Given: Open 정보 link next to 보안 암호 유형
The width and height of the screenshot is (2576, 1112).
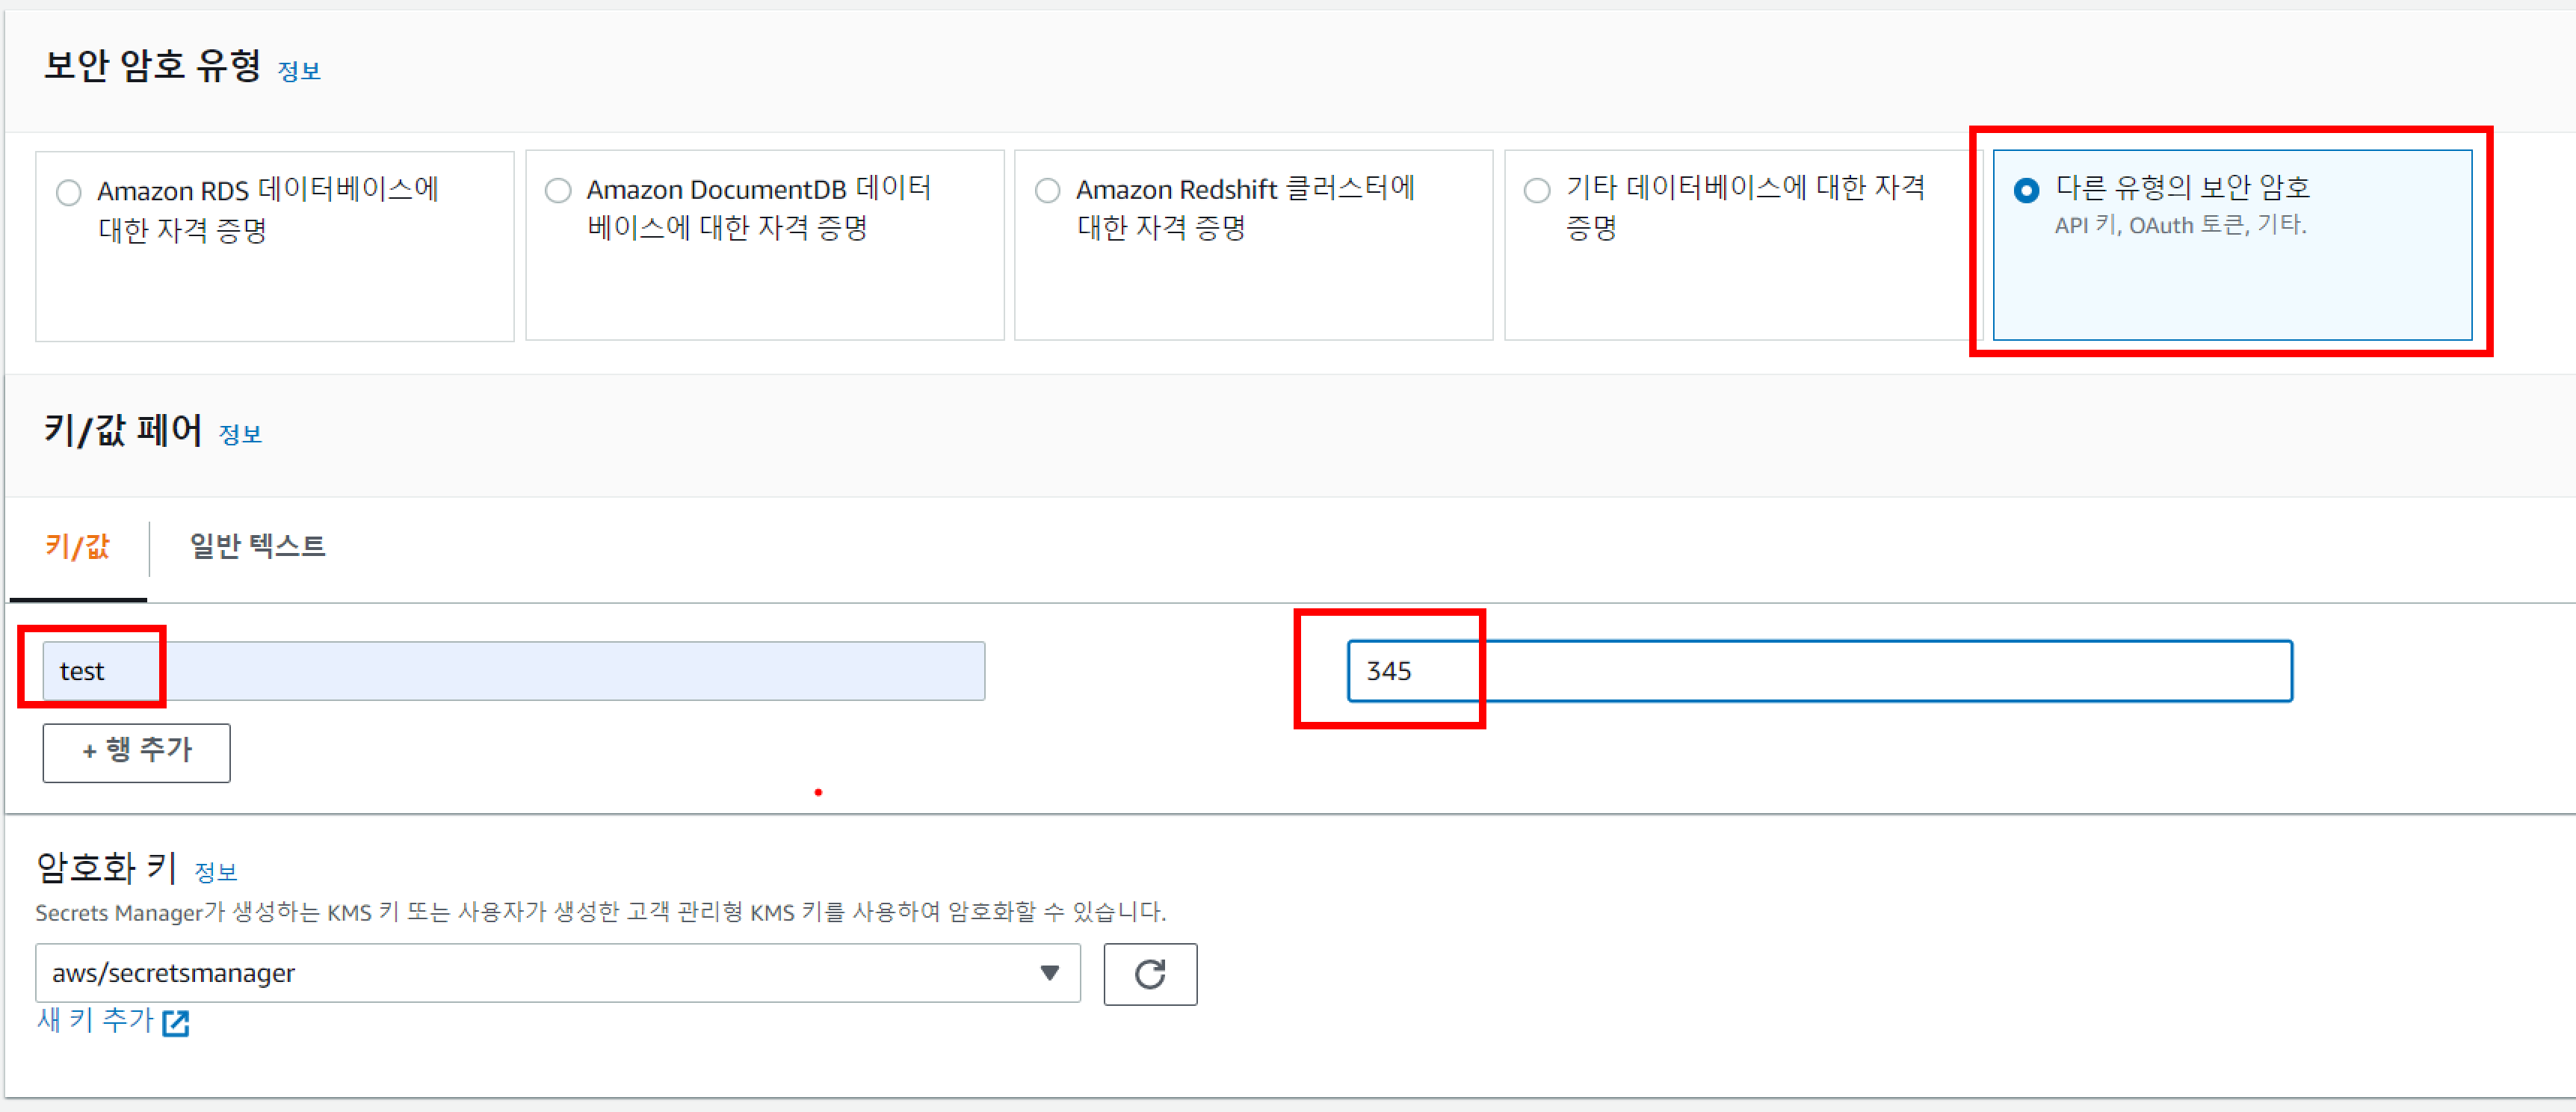Looking at the screenshot, I should 299,71.
